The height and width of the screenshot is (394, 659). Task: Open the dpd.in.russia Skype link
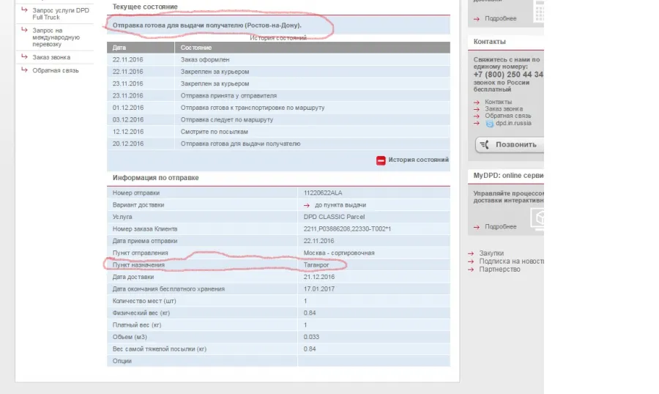tap(513, 123)
